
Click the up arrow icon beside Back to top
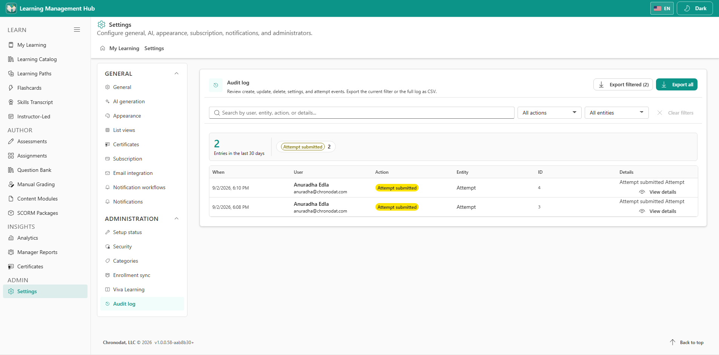(673, 342)
